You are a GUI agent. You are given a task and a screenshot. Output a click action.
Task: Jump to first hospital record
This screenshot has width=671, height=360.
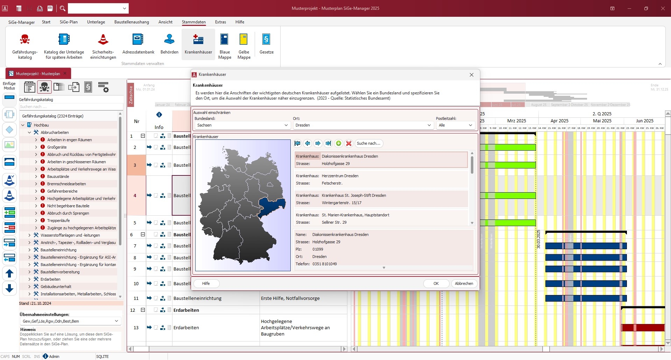pos(297,143)
